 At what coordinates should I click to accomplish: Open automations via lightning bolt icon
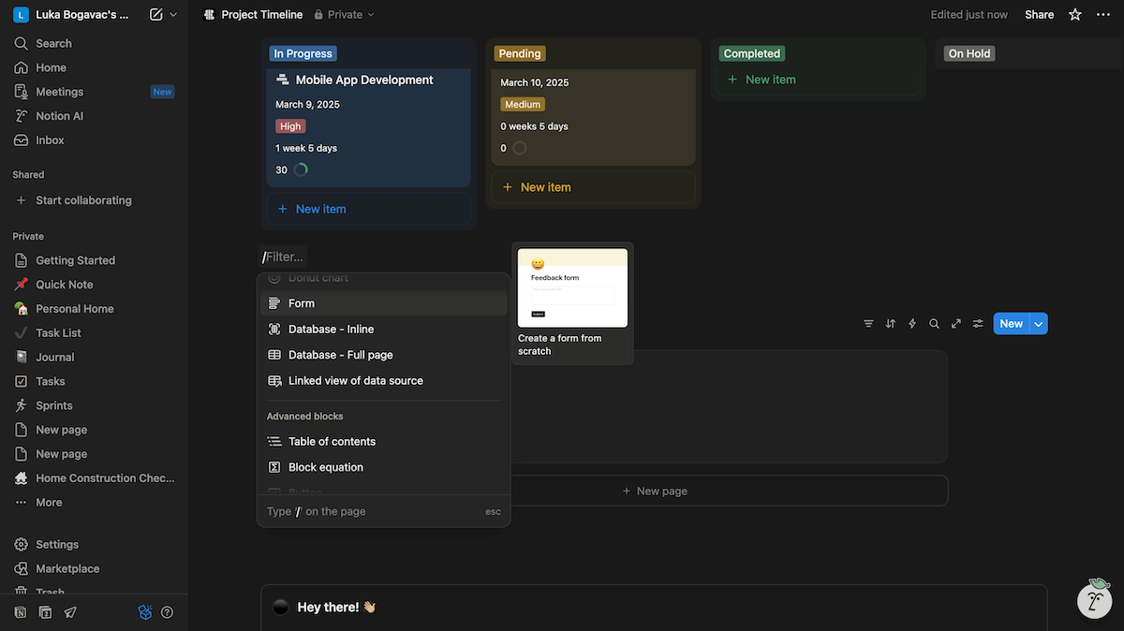(x=912, y=324)
